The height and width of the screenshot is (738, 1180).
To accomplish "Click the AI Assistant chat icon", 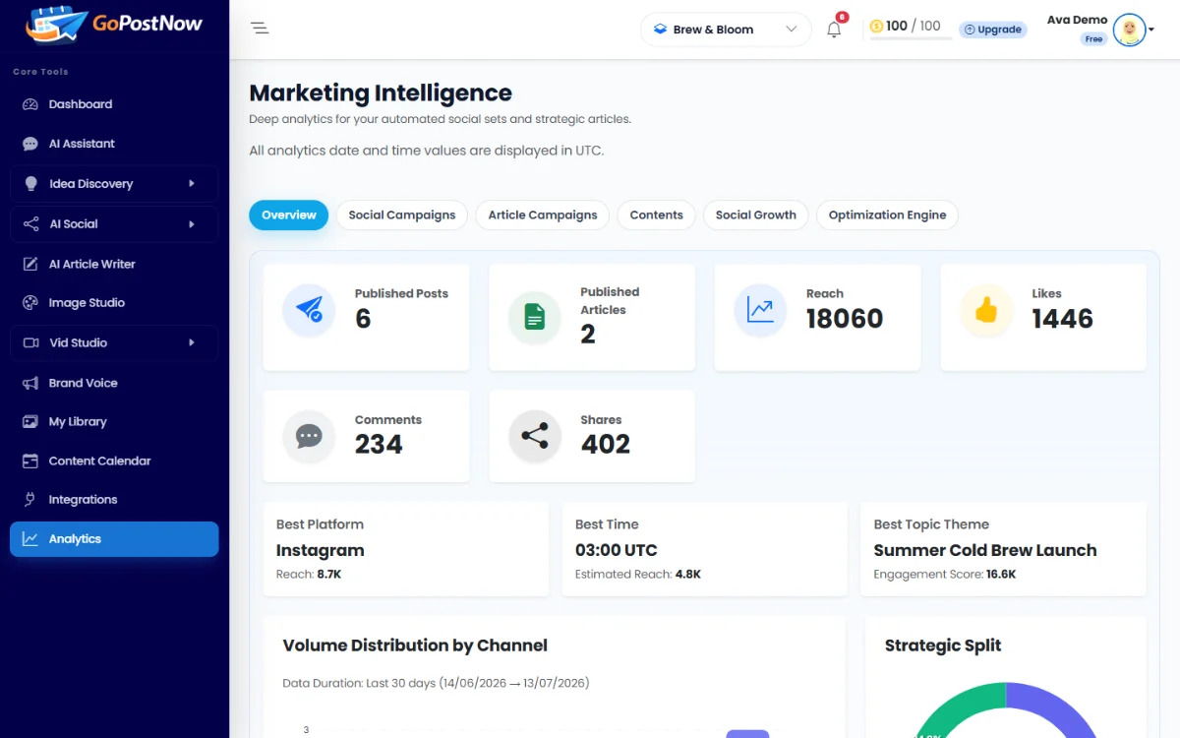I will tap(30, 144).
